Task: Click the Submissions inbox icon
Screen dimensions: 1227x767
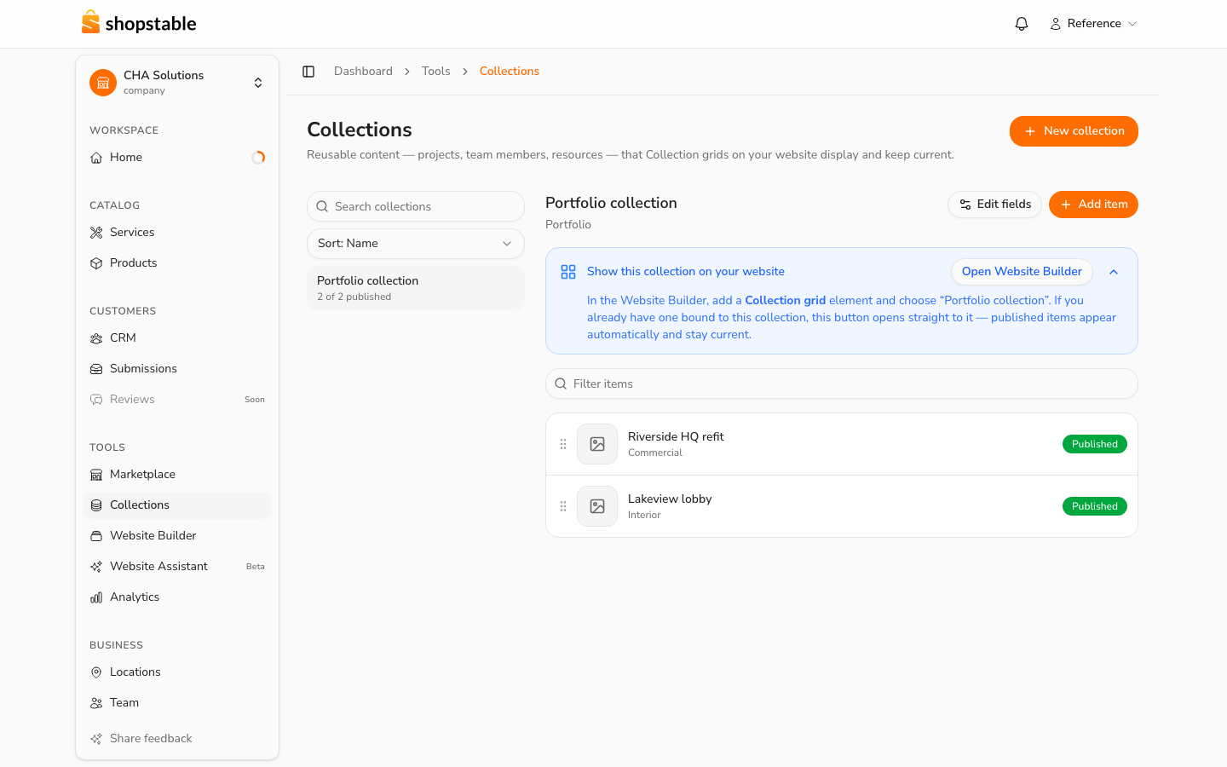Action: pyautogui.click(x=96, y=369)
